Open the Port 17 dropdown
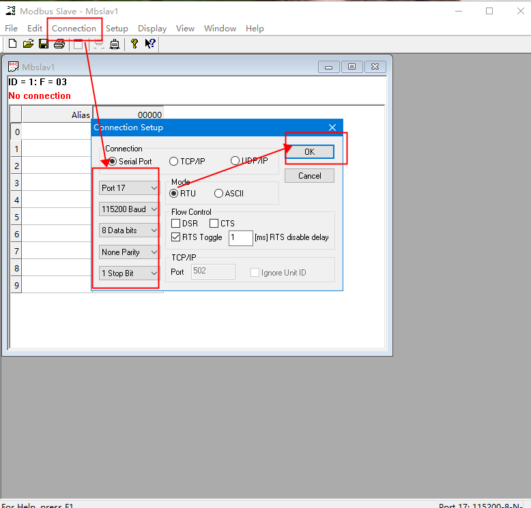 tap(129, 188)
